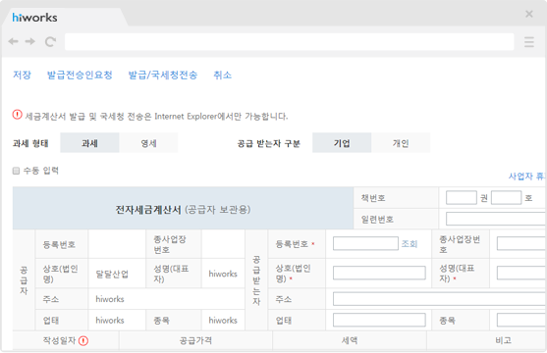This screenshot has width=547, height=353.
Task: Select 영세 tax type
Action: (x=148, y=143)
